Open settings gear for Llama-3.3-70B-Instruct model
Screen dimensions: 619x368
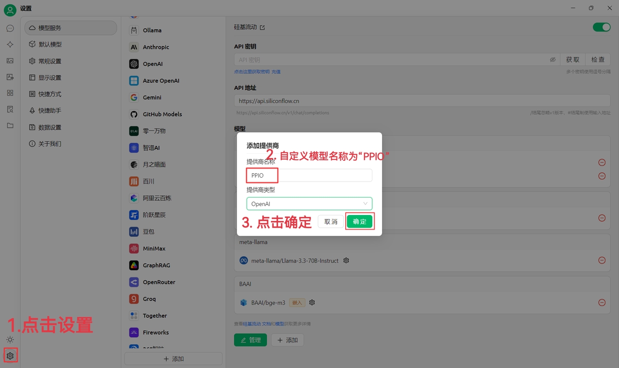click(x=346, y=261)
